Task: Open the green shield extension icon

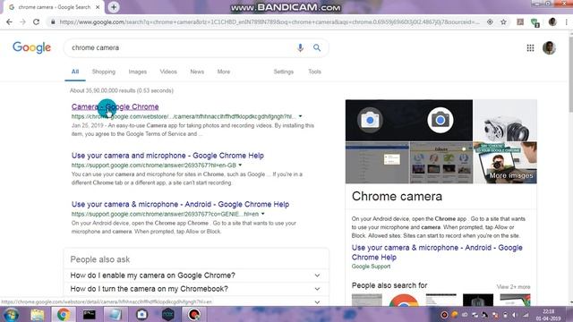Action: [x=535, y=22]
